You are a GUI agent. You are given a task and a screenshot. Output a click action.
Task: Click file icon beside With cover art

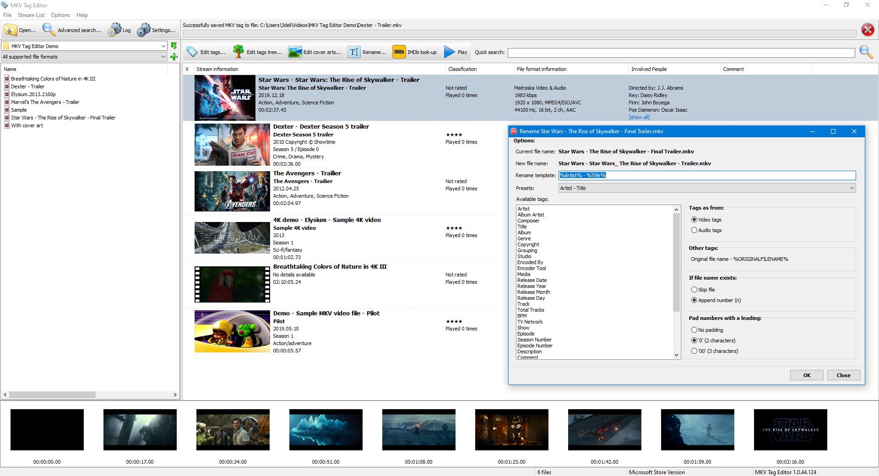(7, 125)
